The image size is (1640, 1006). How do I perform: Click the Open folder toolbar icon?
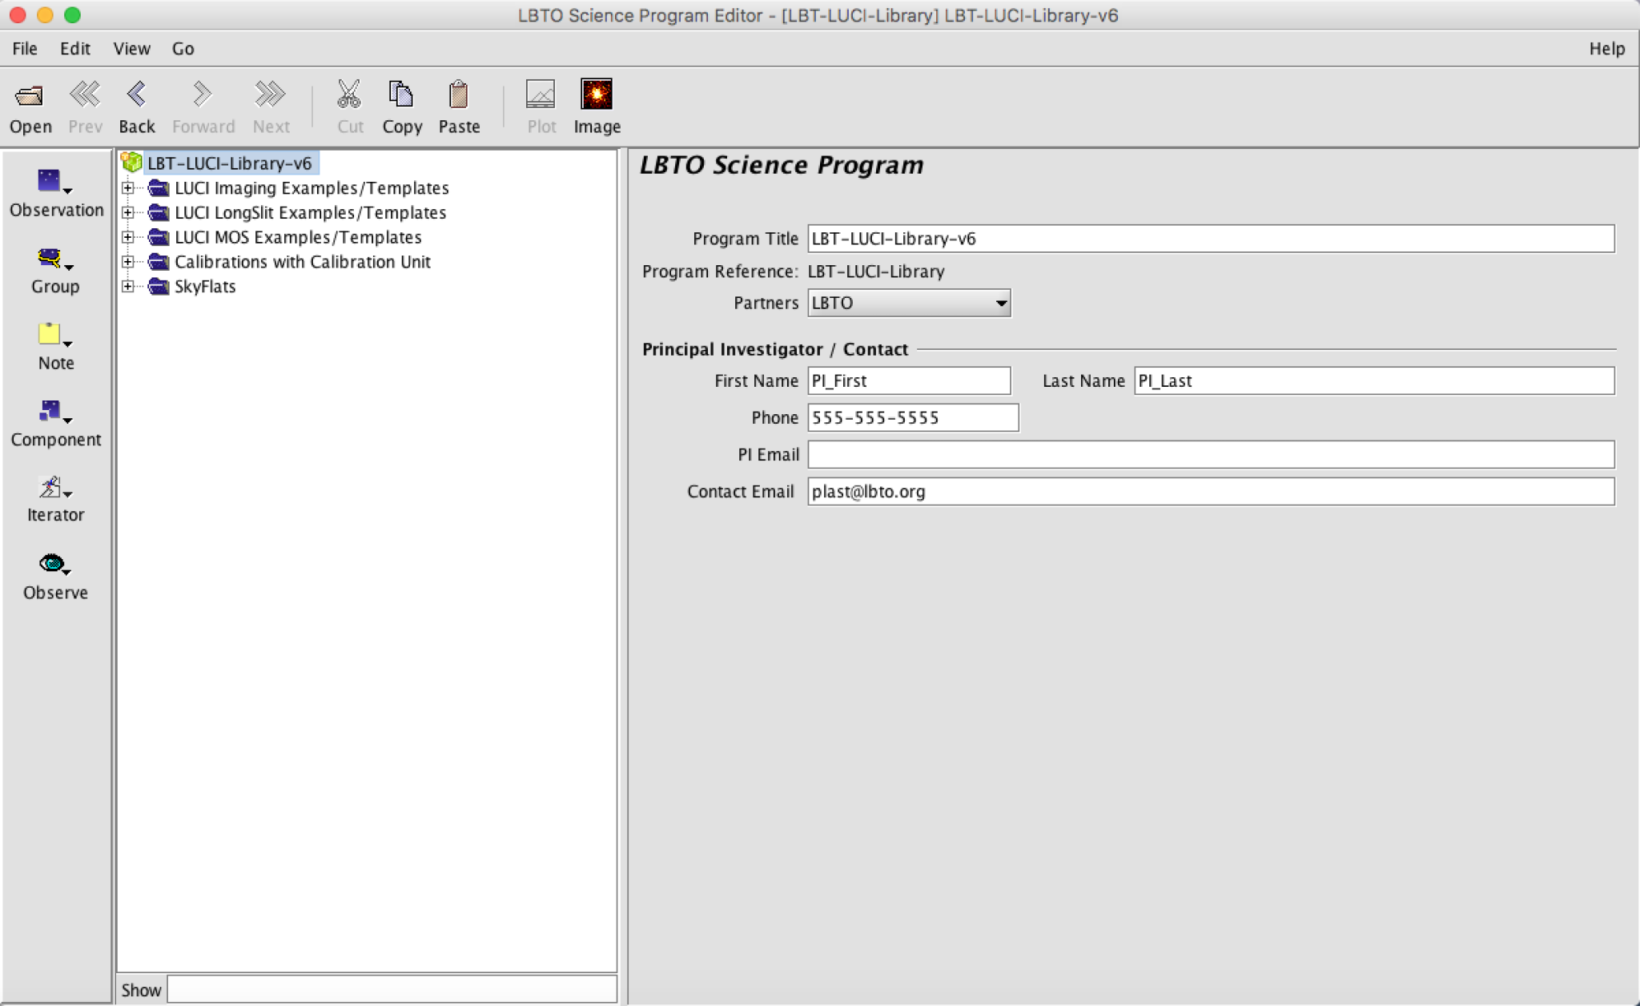tap(30, 95)
